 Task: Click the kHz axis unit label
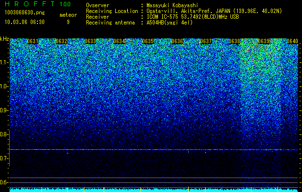[4, 39]
